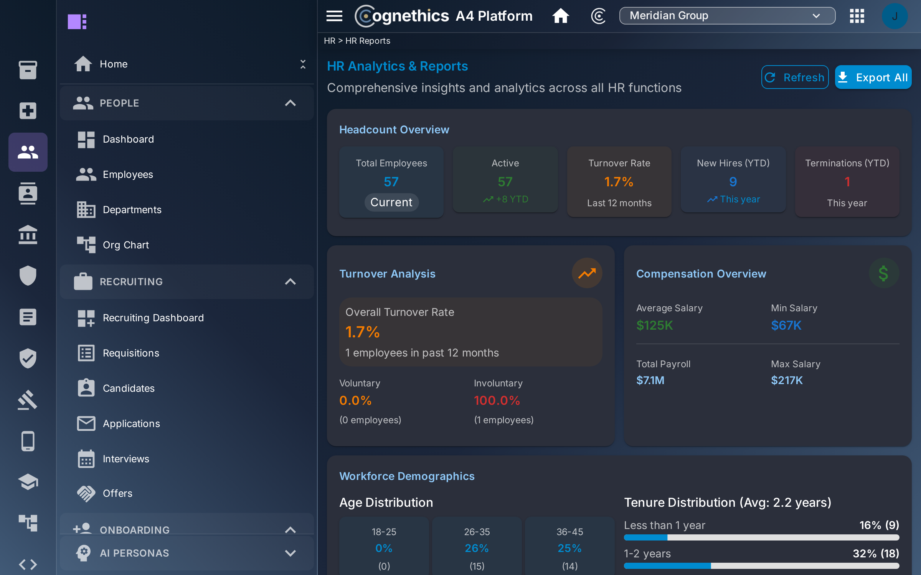Screen dimensions: 921x575
Task: Click the 1-2 years tenure progress bar
Action: [761, 566]
